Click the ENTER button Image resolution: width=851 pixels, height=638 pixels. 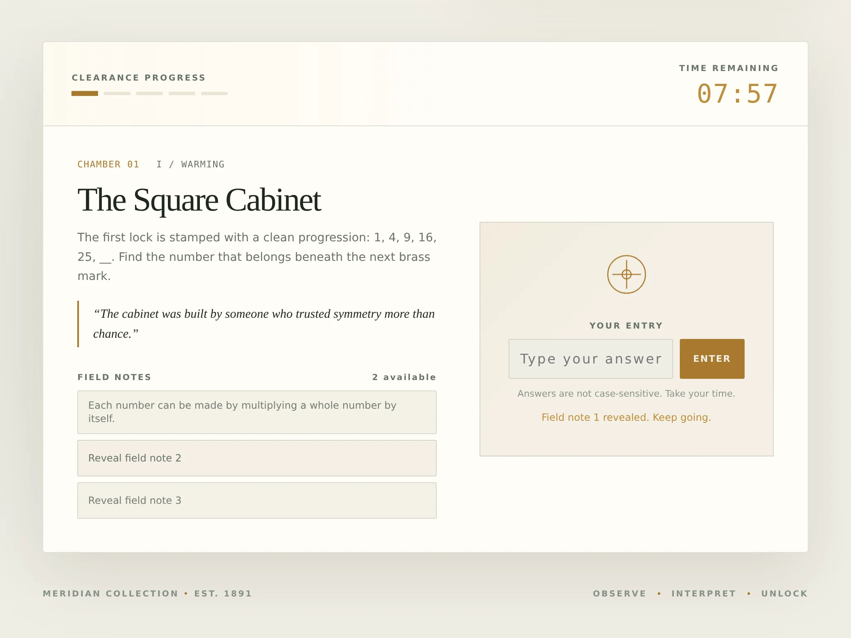712,358
